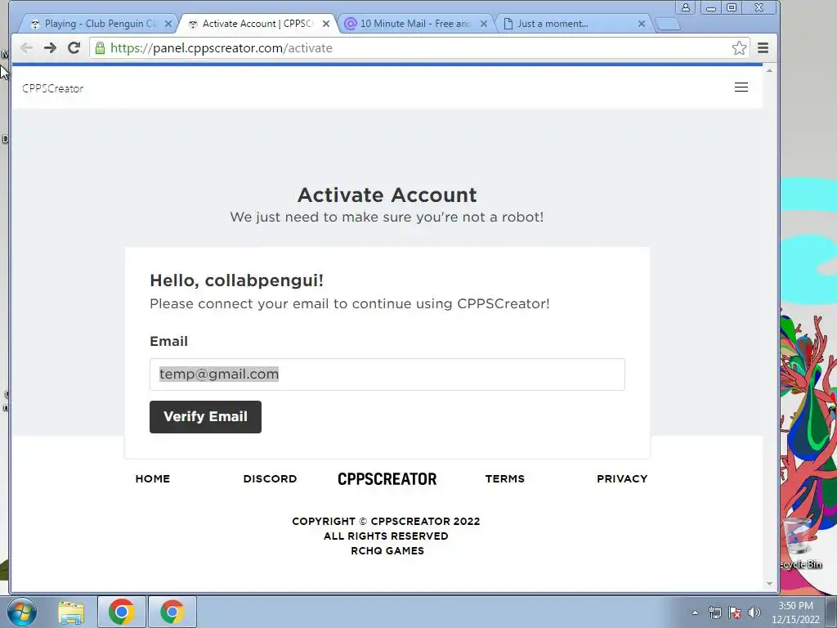
Task: Click the "Hello, collabpengui!" heading
Action: click(x=236, y=281)
